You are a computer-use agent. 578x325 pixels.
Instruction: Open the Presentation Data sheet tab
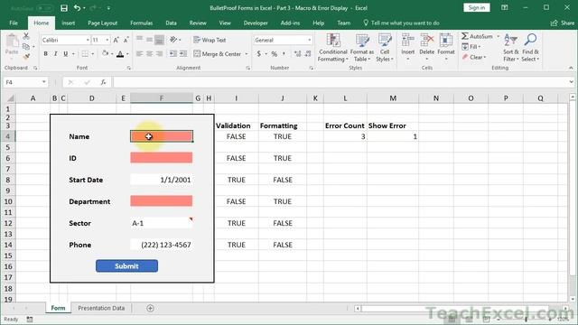[101, 308]
